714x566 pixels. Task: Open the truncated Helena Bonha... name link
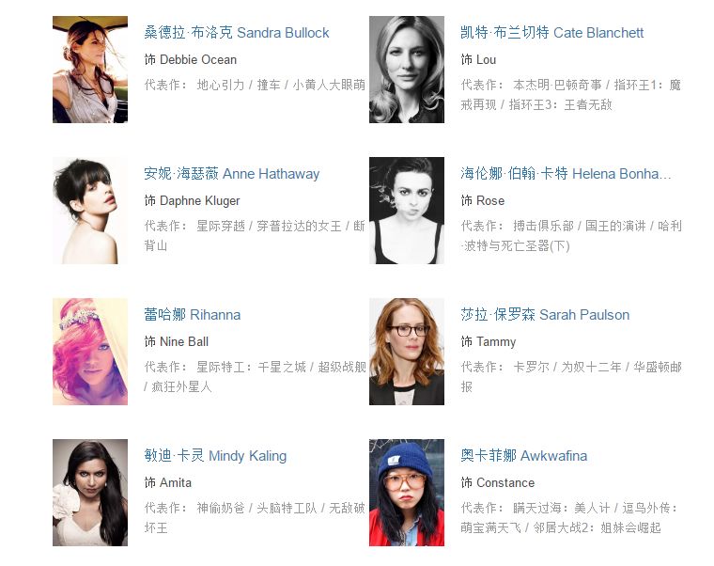click(x=566, y=174)
